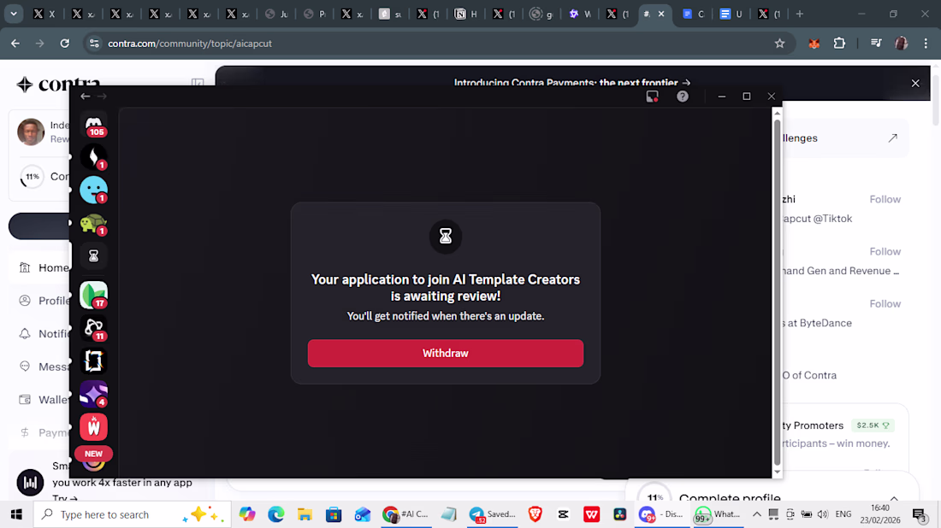Open Telegram Saved from taskbar
The width and height of the screenshot is (941, 528).
coord(492,514)
